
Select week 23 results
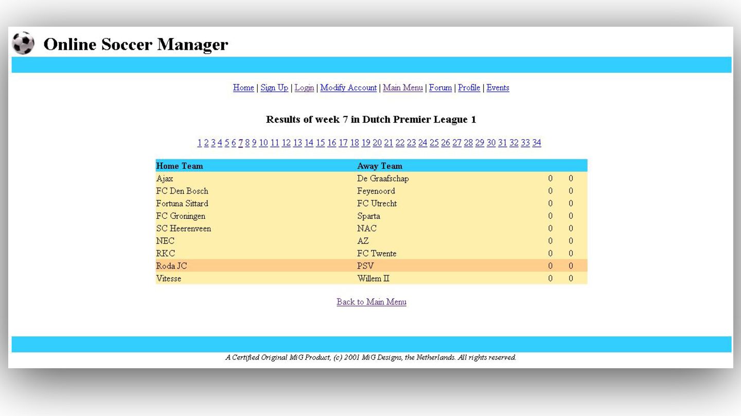(x=411, y=142)
